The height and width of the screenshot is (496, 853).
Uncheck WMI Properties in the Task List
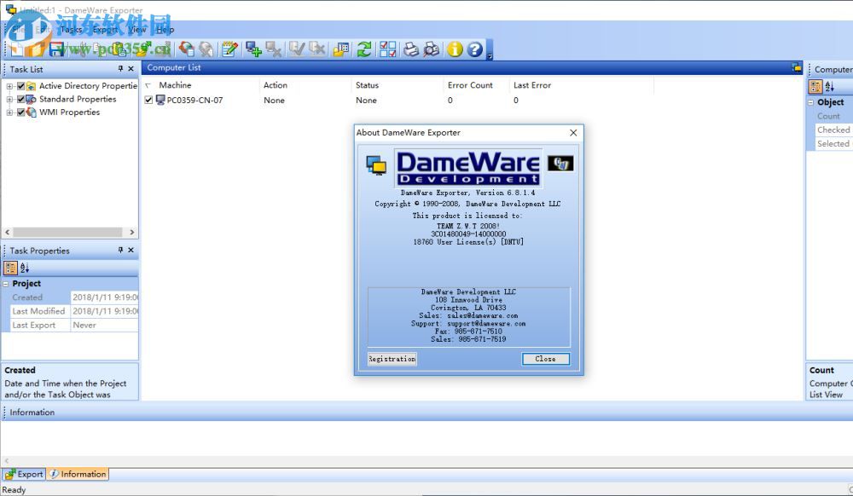[x=20, y=112]
